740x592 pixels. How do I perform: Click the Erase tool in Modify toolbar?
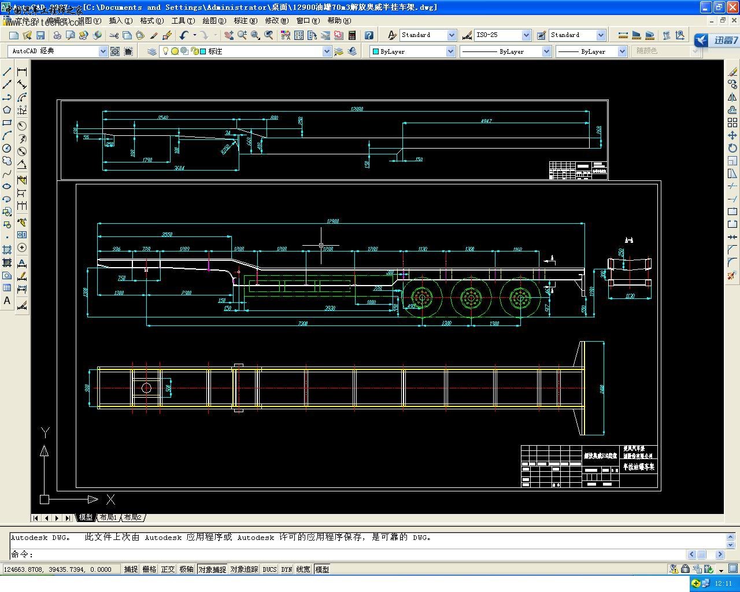[x=732, y=72]
